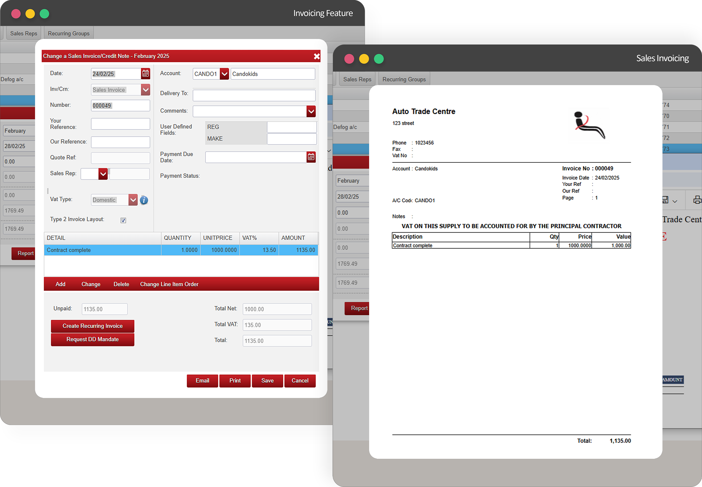The height and width of the screenshot is (487, 702).
Task: Click the Auto Trade Centre logo on invoice
Action: [589, 125]
